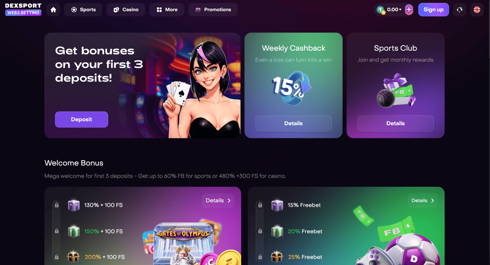Select the 130% + 100 FS purple chest
Viewport: 490px width, 265px height.
pyautogui.click(x=74, y=205)
